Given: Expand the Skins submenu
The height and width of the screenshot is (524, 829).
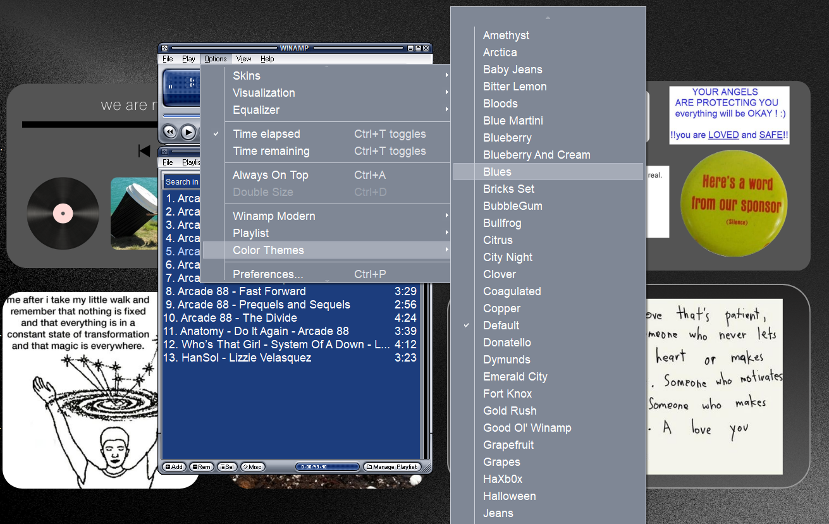Looking at the screenshot, I should pos(326,76).
